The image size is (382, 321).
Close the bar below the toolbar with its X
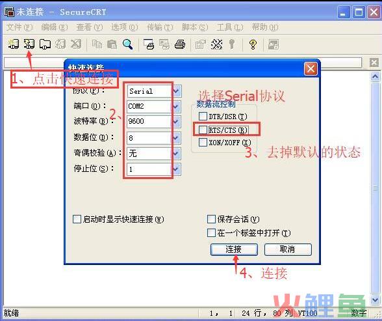pyautogui.click(x=374, y=63)
